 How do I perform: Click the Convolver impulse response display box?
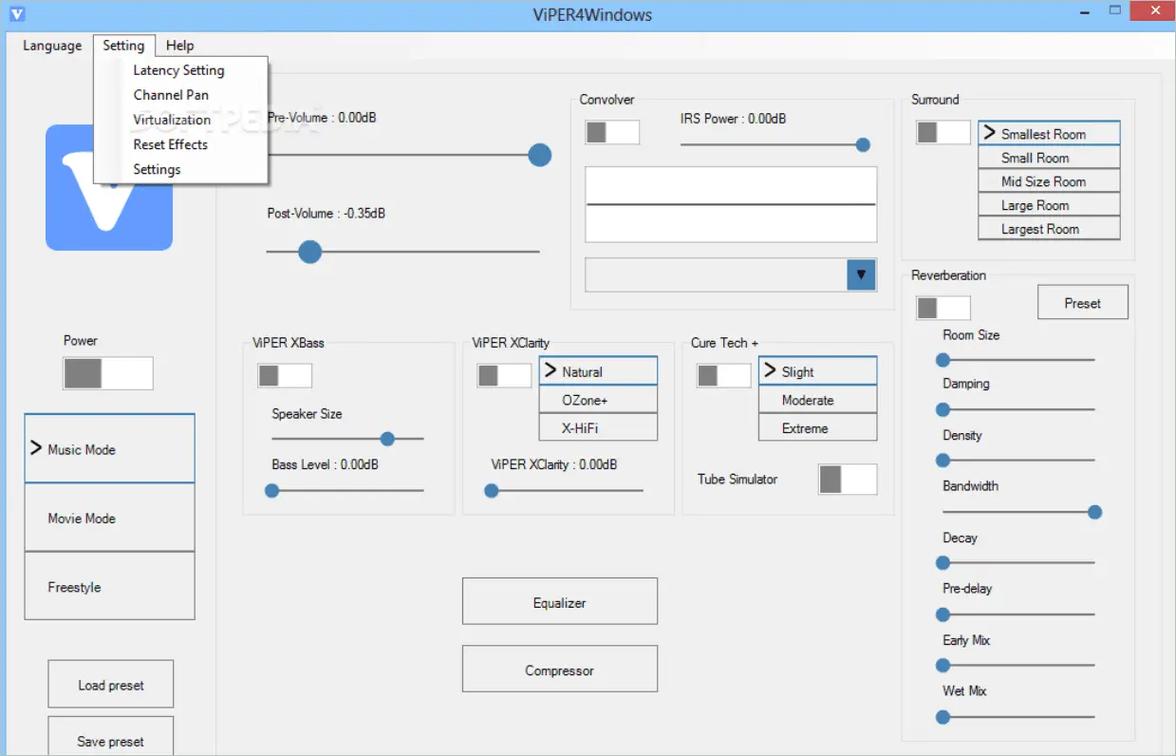[x=731, y=204]
